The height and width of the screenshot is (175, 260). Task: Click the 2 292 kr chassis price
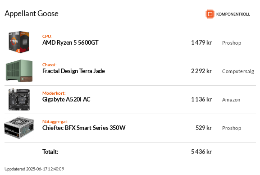(201, 71)
